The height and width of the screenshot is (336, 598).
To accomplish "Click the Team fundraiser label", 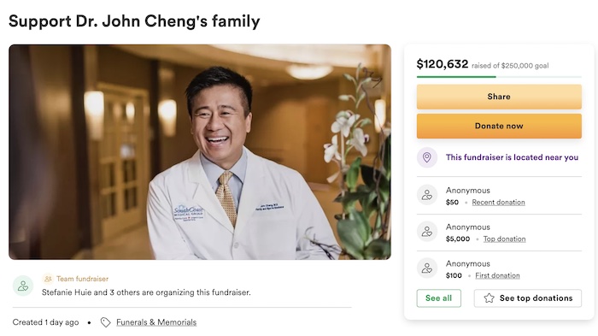I will pyautogui.click(x=82, y=279).
